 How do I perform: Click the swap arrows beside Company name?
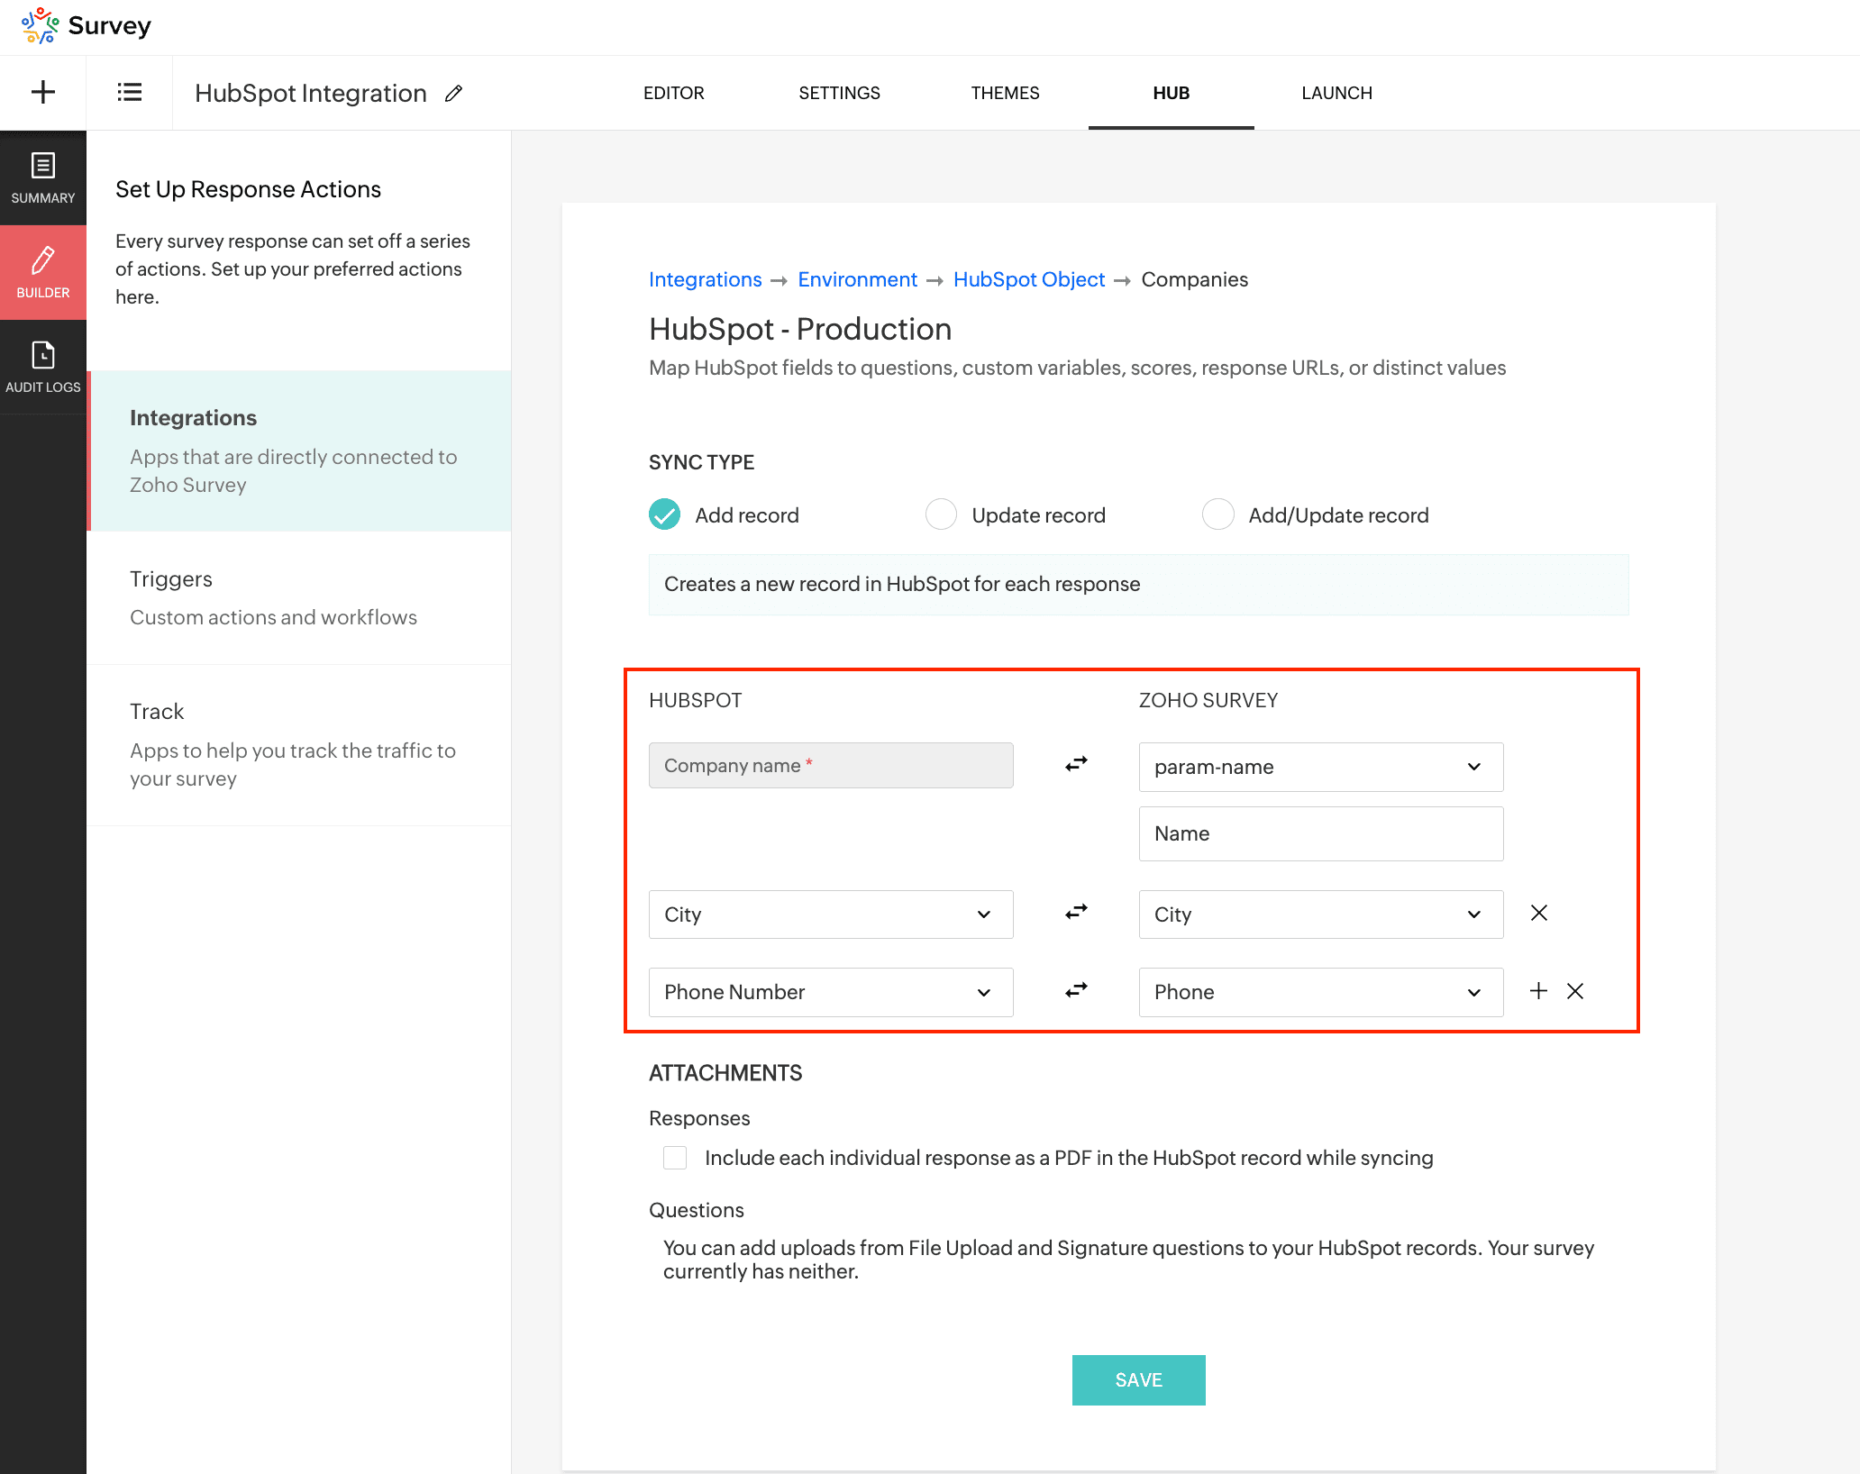click(x=1076, y=764)
